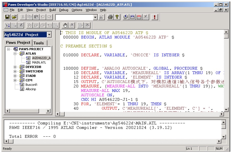The width and height of the screenshot is (231, 153).
Task: Click the Save disk icon in toolbar
Action: click(x=8, y=17)
